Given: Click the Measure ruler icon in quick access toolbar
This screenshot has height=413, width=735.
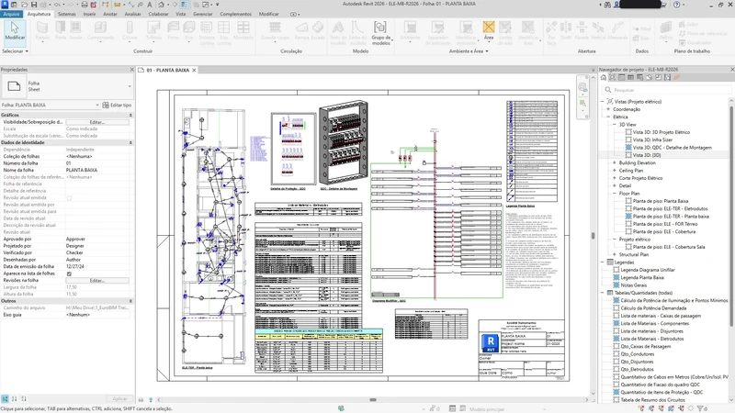Looking at the screenshot, I should click(118, 5).
